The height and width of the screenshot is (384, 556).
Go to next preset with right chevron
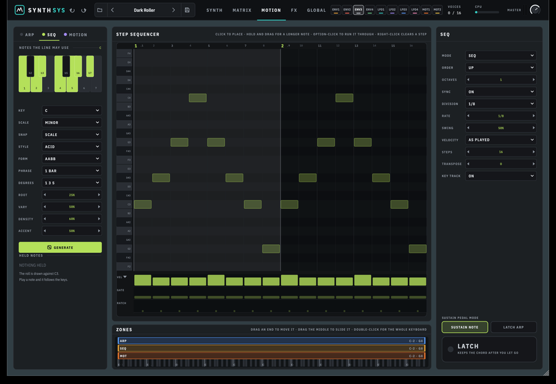click(174, 10)
